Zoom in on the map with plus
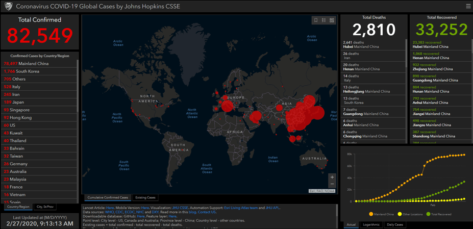The image size is (473, 229). point(332,177)
